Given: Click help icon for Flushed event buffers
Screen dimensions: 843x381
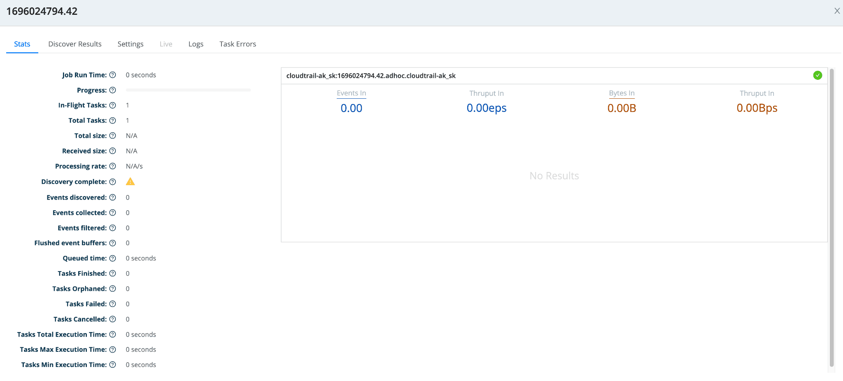Looking at the screenshot, I should 112,243.
